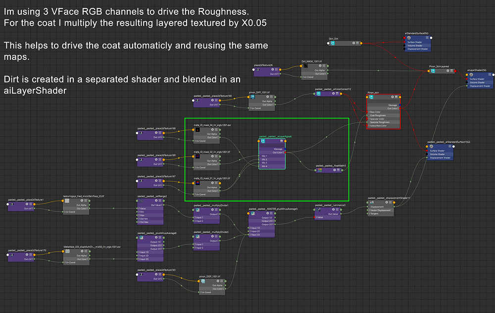
Task: Select the pasted_pasted_plusMinusAverage6 node icon
Action: [x=142, y=238]
